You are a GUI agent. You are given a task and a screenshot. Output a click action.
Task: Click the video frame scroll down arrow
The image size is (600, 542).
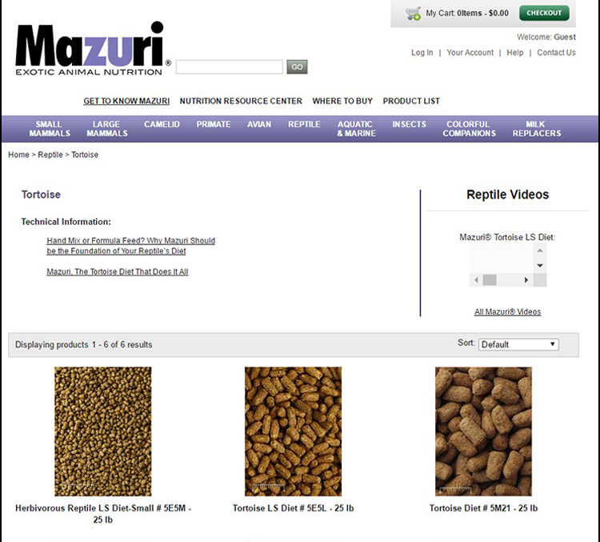[540, 266]
